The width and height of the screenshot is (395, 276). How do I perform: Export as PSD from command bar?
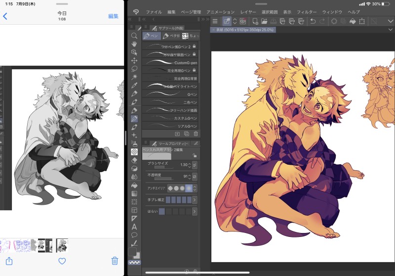coord(301,21)
